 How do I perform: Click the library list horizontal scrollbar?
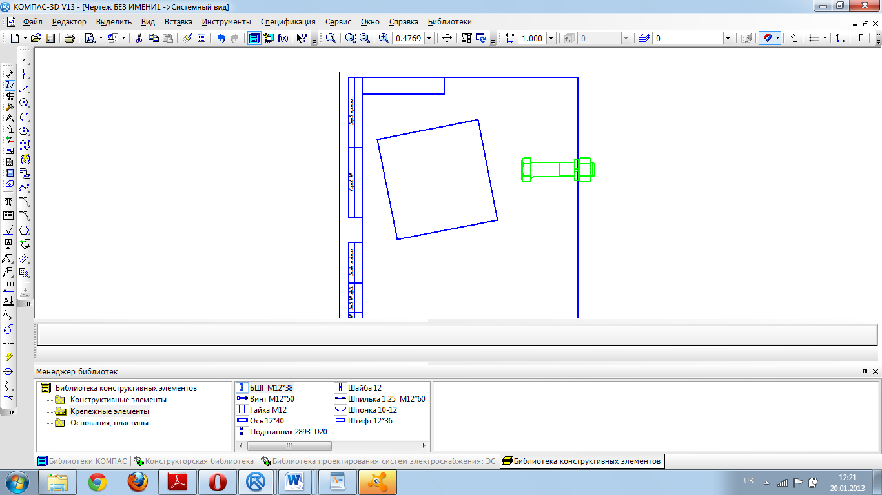[x=290, y=445]
